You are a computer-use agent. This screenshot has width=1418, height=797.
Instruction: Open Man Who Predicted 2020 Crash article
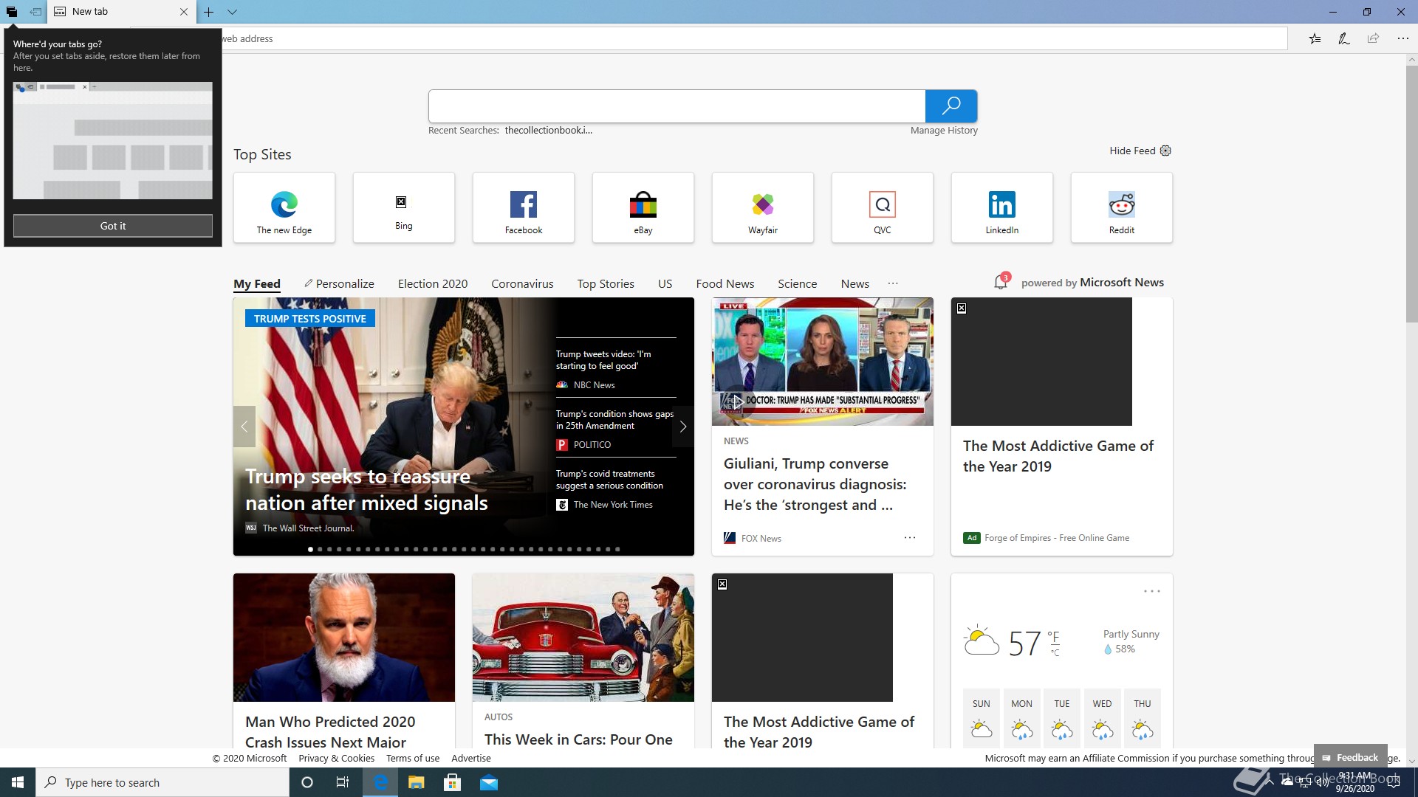click(330, 731)
